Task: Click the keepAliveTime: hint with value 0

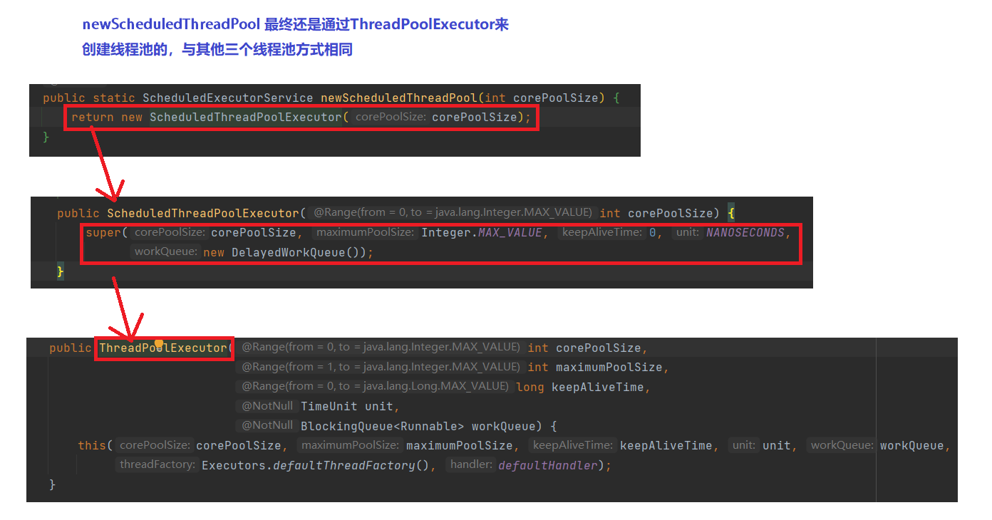Action: click(601, 232)
